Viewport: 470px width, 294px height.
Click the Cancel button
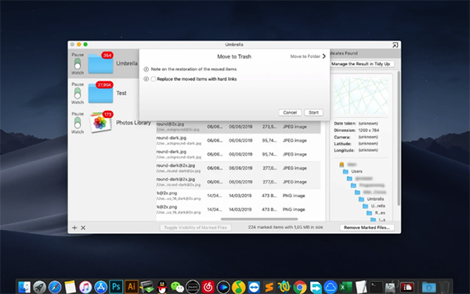(x=290, y=113)
